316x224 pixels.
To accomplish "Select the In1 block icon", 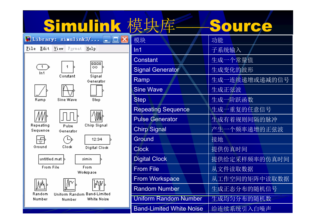I will tap(42, 67).
